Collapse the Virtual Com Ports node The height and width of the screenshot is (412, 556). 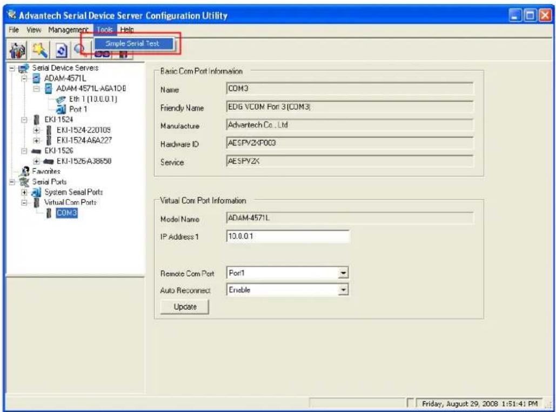(24, 203)
